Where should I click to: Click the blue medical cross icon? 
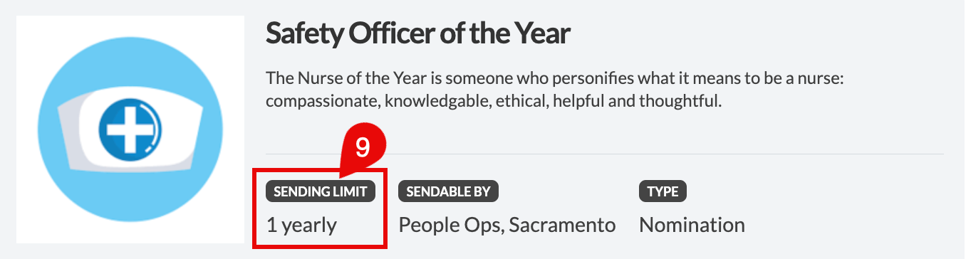tap(131, 129)
